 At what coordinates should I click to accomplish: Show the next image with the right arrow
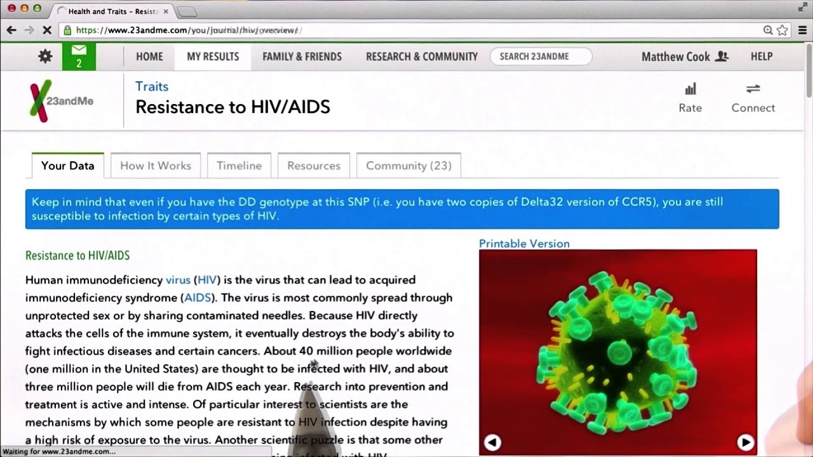point(745,442)
